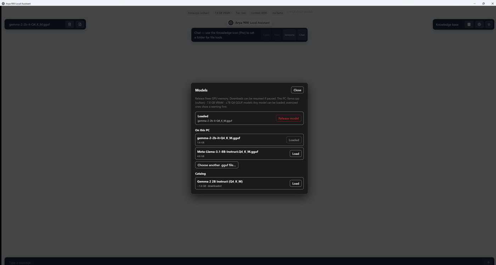
Task: Click the Arya 900 logo icon
Action: coord(231,23)
